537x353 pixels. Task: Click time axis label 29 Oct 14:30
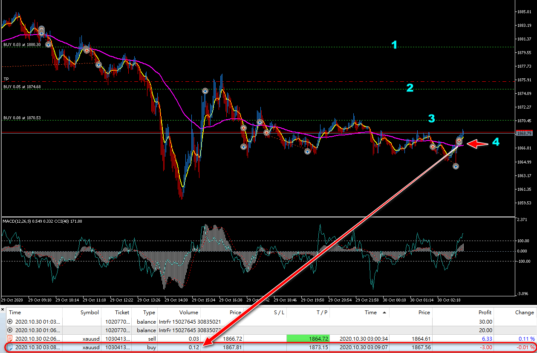click(176, 300)
